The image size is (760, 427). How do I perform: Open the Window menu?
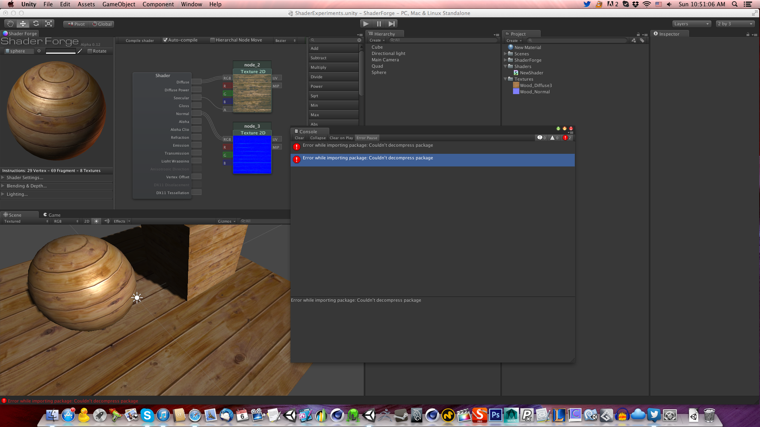(x=191, y=4)
